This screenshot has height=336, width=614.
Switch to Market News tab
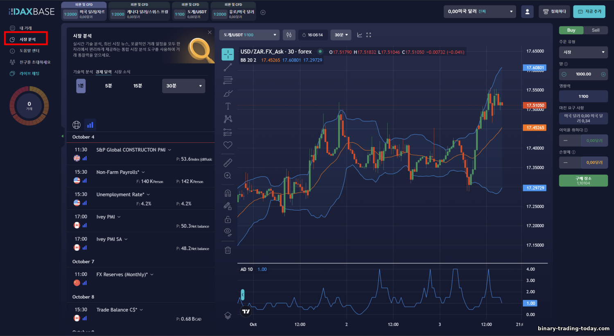[x=122, y=72]
